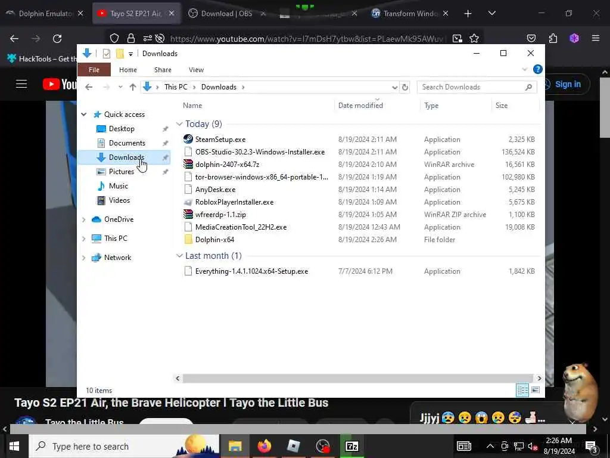610x458 pixels.
Task: Open the Share ribbon tab
Action: pyautogui.click(x=163, y=70)
